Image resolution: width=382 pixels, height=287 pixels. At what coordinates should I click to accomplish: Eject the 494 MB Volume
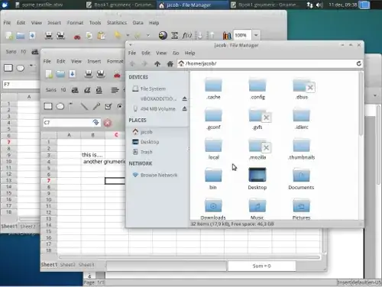click(185, 109)
